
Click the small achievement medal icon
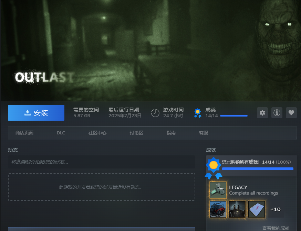(x=198, y=113)
